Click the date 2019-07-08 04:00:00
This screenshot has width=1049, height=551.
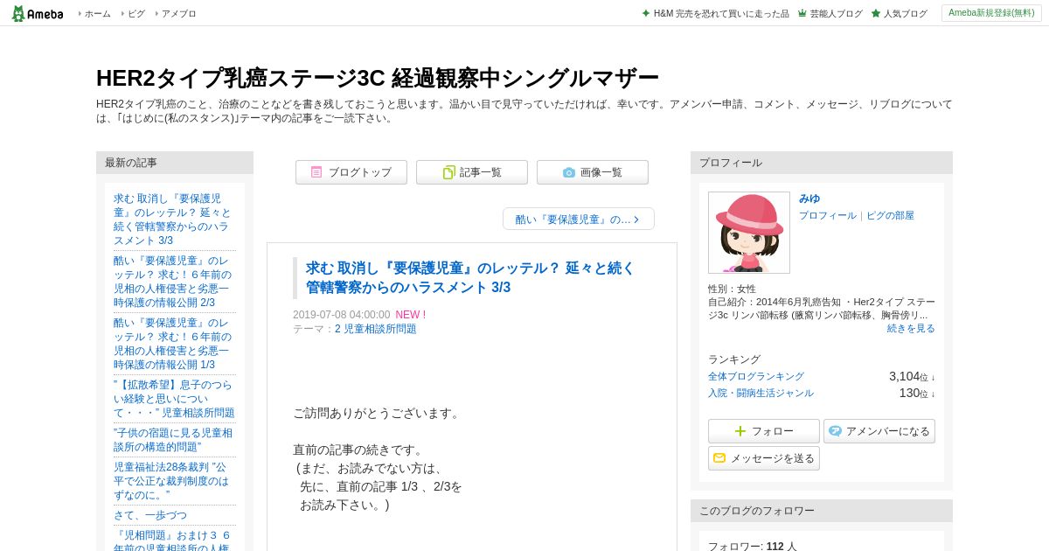(x=342, y=315)
